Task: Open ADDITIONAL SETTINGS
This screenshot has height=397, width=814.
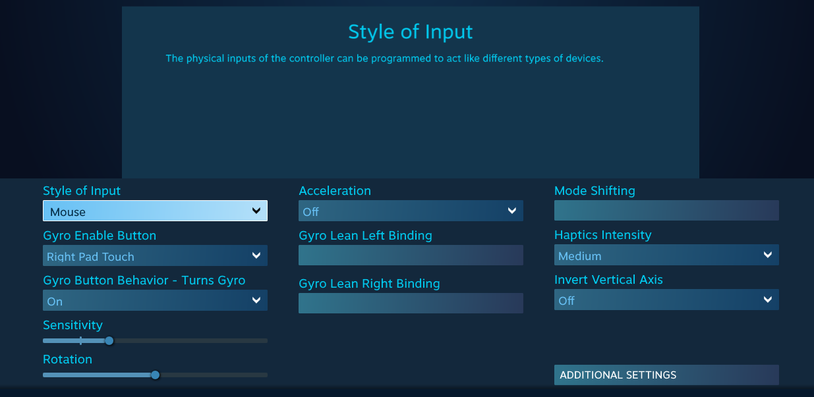Action: [x=666, y=375]
